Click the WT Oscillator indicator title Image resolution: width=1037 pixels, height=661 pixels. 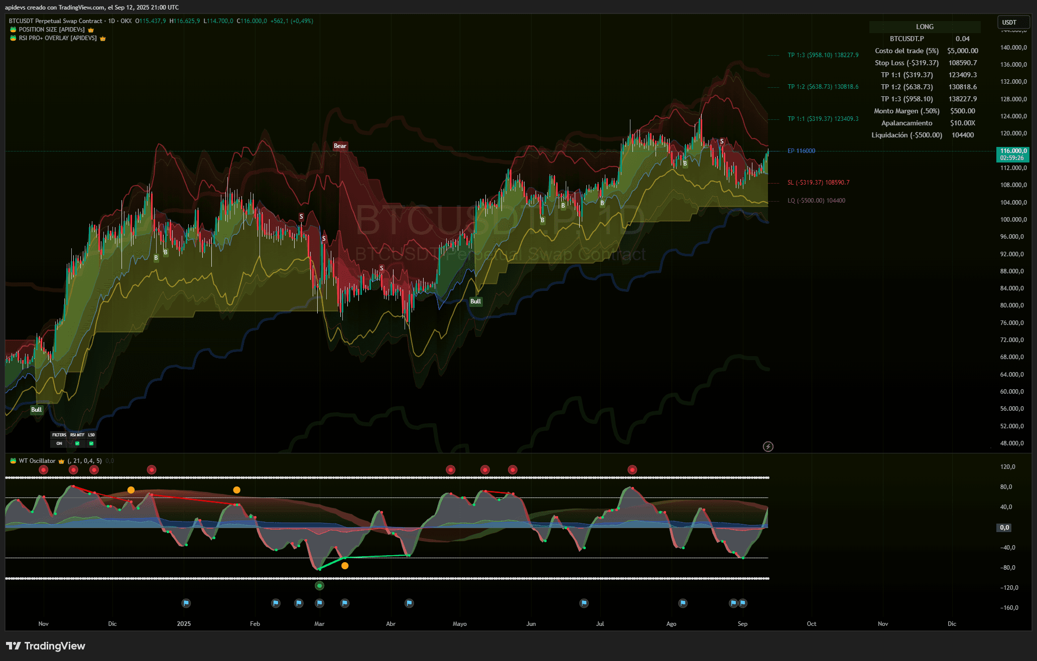coord(37,461)
